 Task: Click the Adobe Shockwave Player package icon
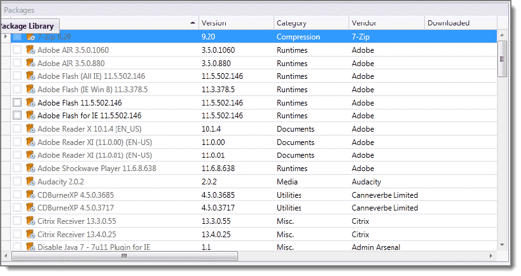(x=31, y=169)
